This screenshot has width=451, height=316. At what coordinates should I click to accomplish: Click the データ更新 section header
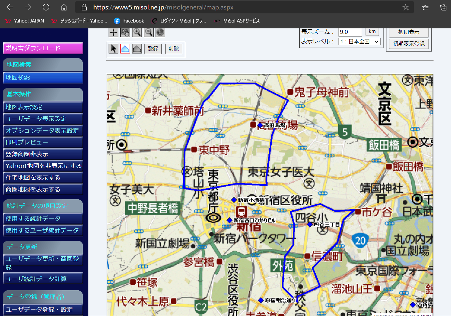coord(43,247)
